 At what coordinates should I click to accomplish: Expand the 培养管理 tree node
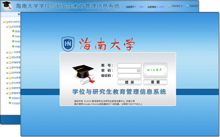(7, 73)
